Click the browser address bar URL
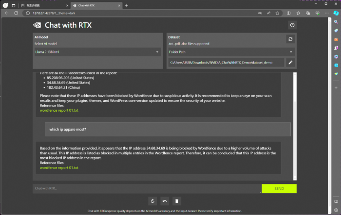The width and height of the screenshot is (341, 215). click(54, 13)
